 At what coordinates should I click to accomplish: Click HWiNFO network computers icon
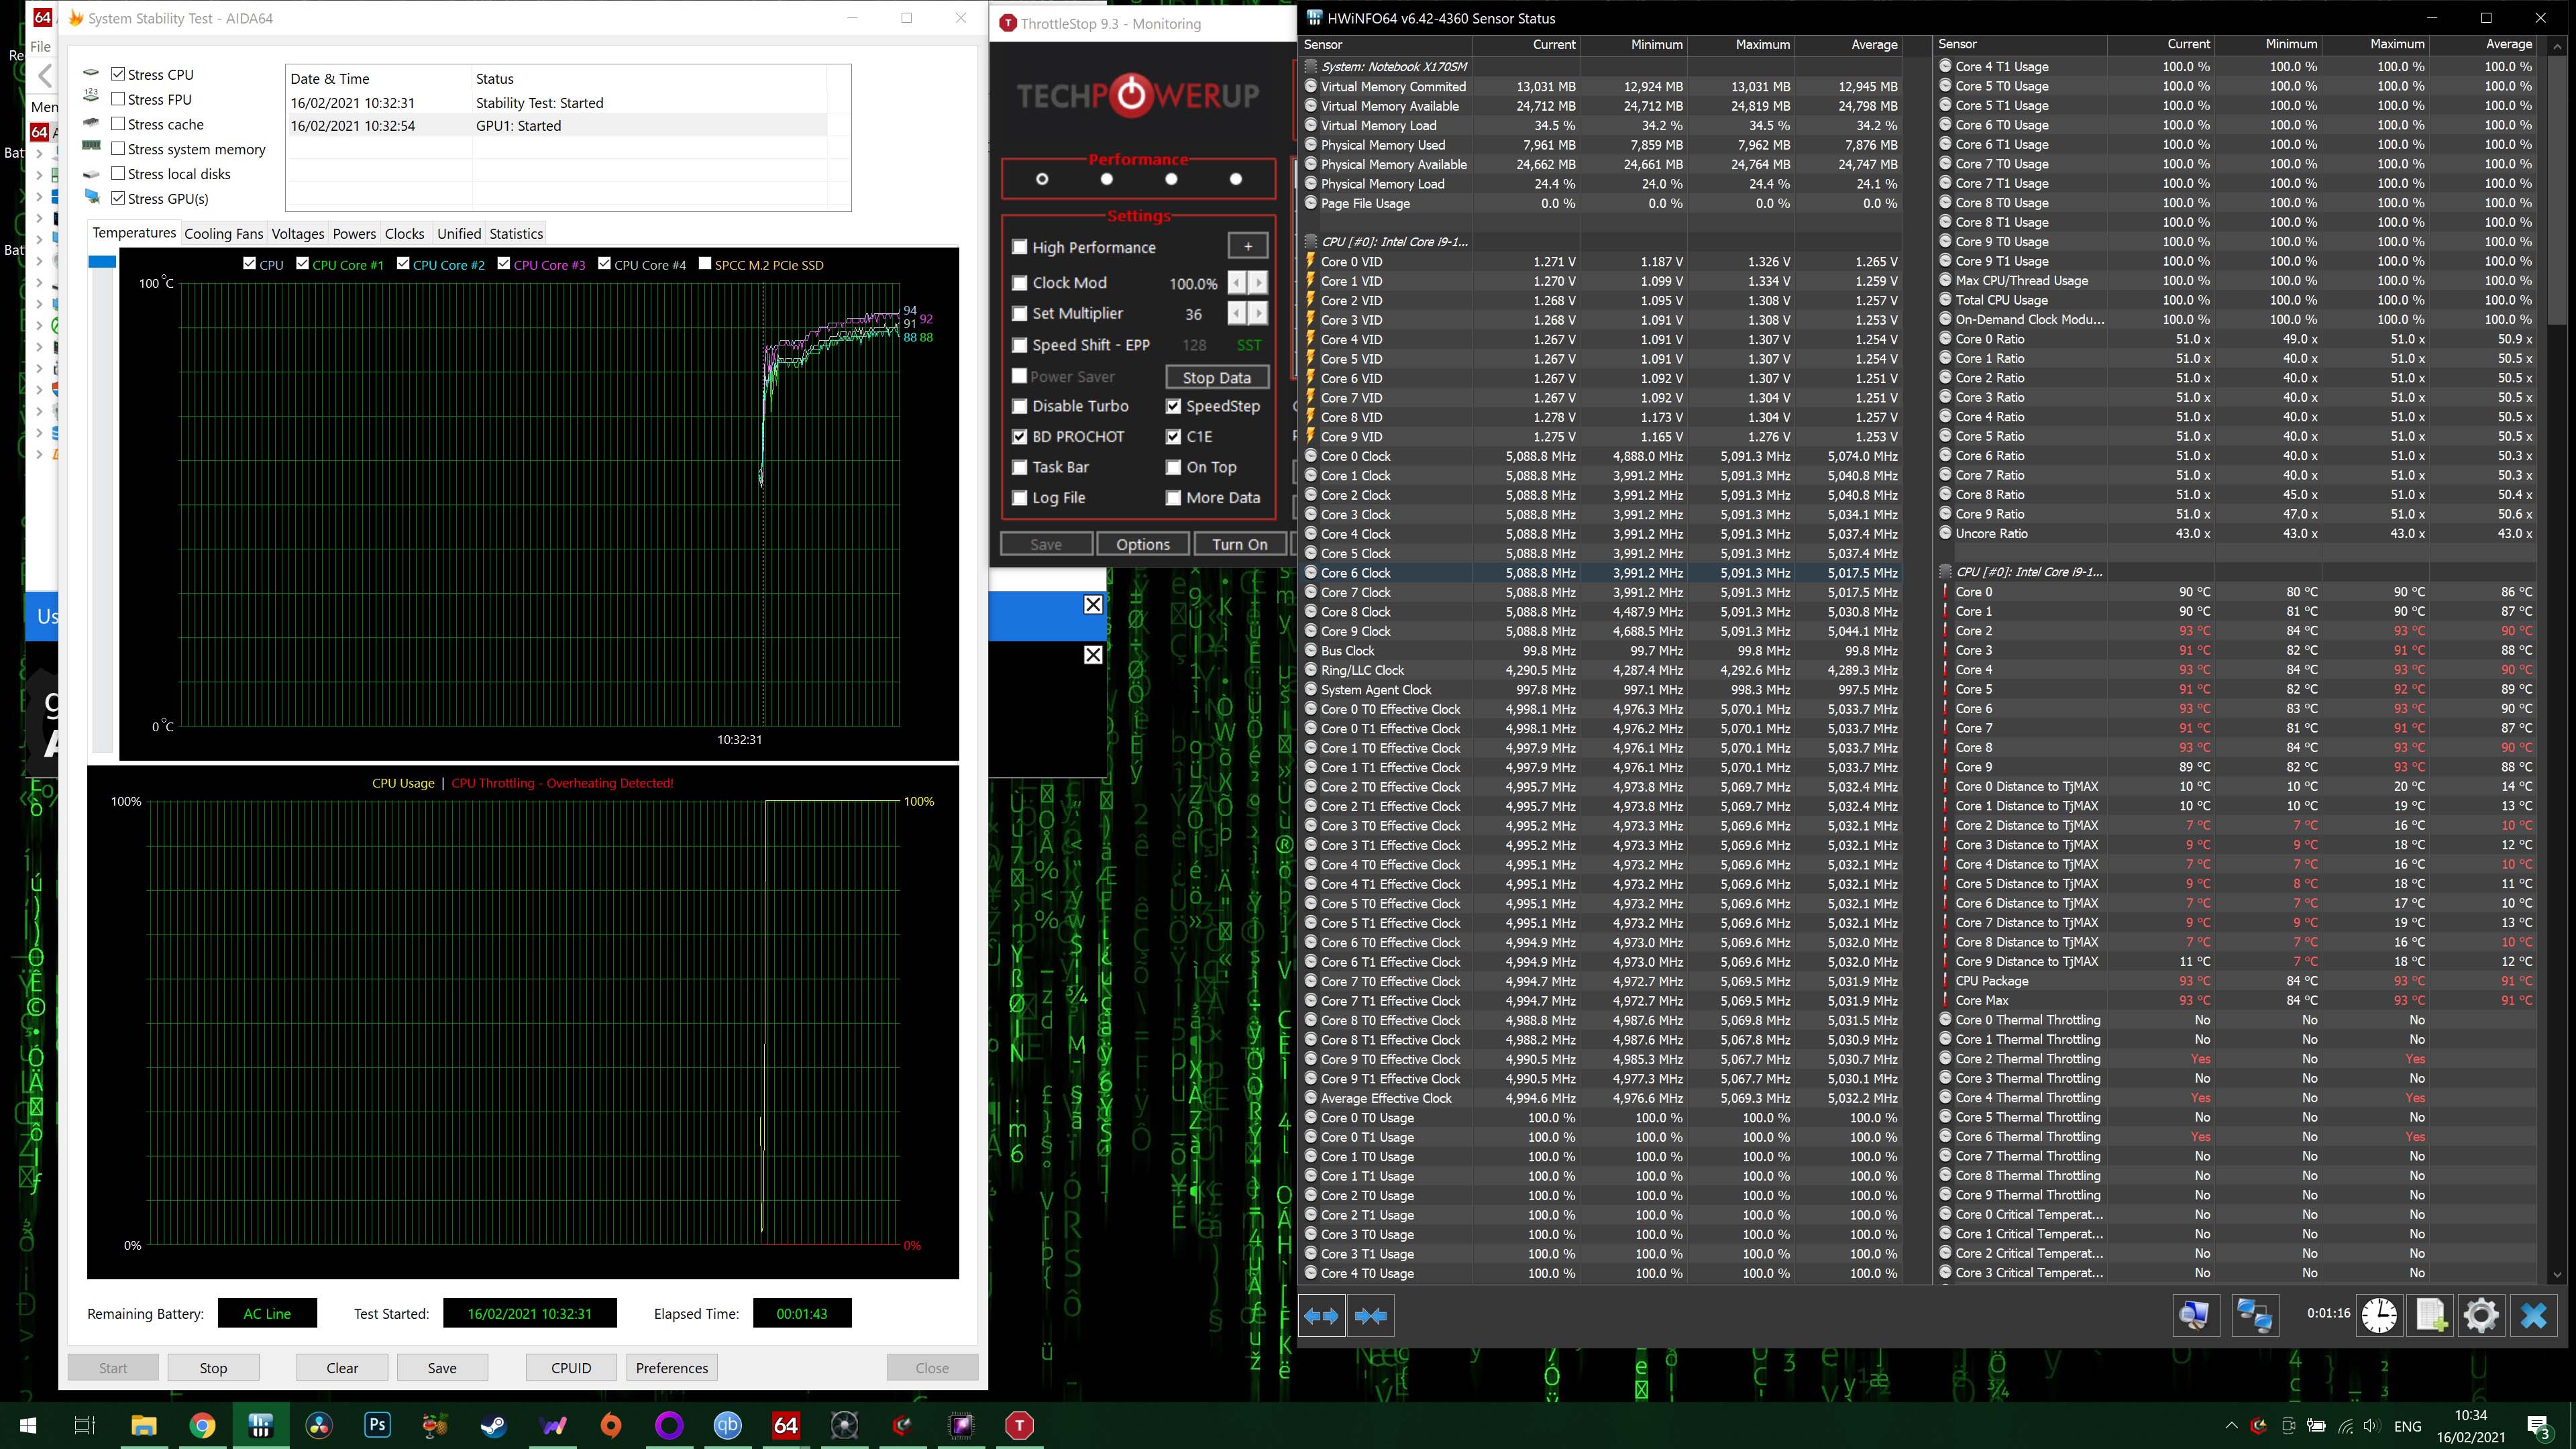pyautogui.click(x=2254, y=1315)
